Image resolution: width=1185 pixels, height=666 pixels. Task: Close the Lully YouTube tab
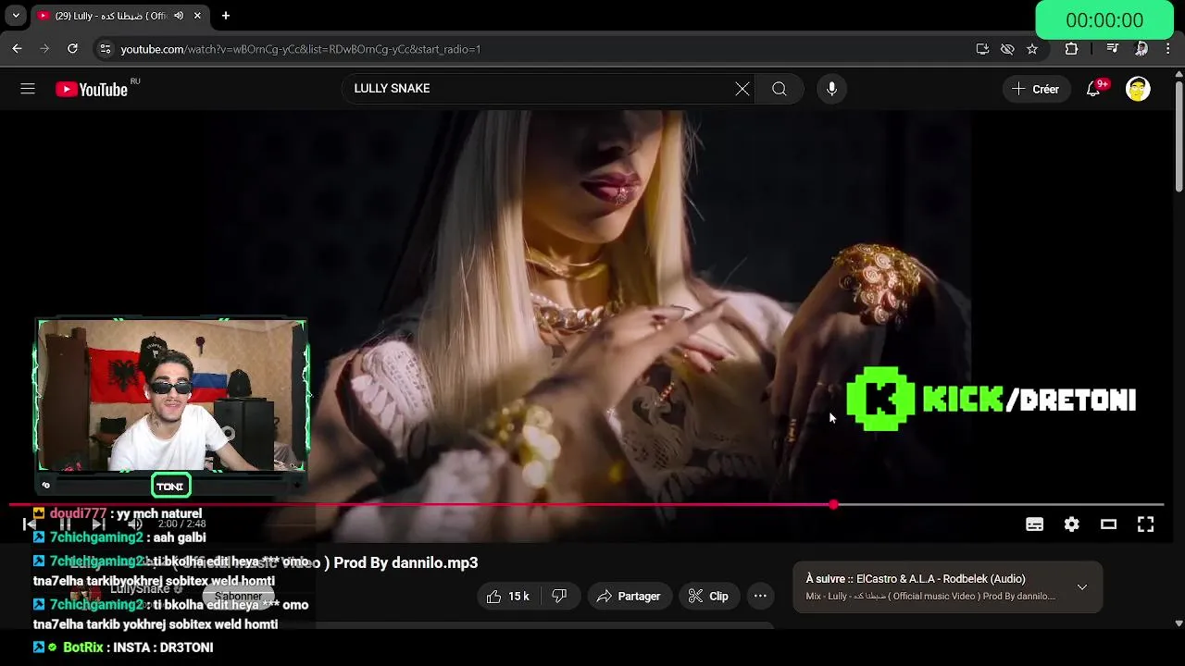click(197, 16)
